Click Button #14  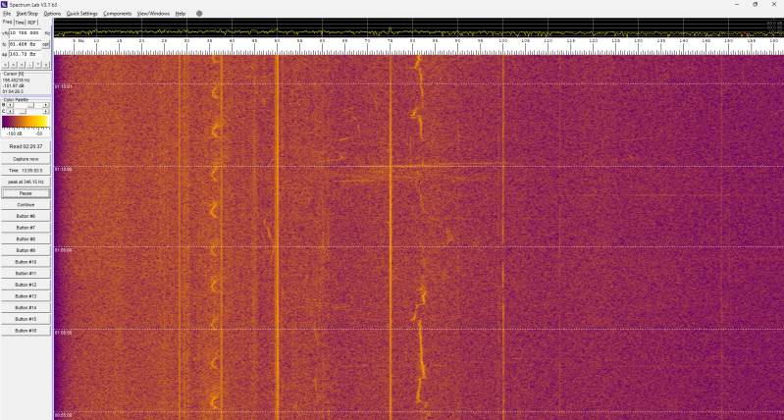coord(26,308)
